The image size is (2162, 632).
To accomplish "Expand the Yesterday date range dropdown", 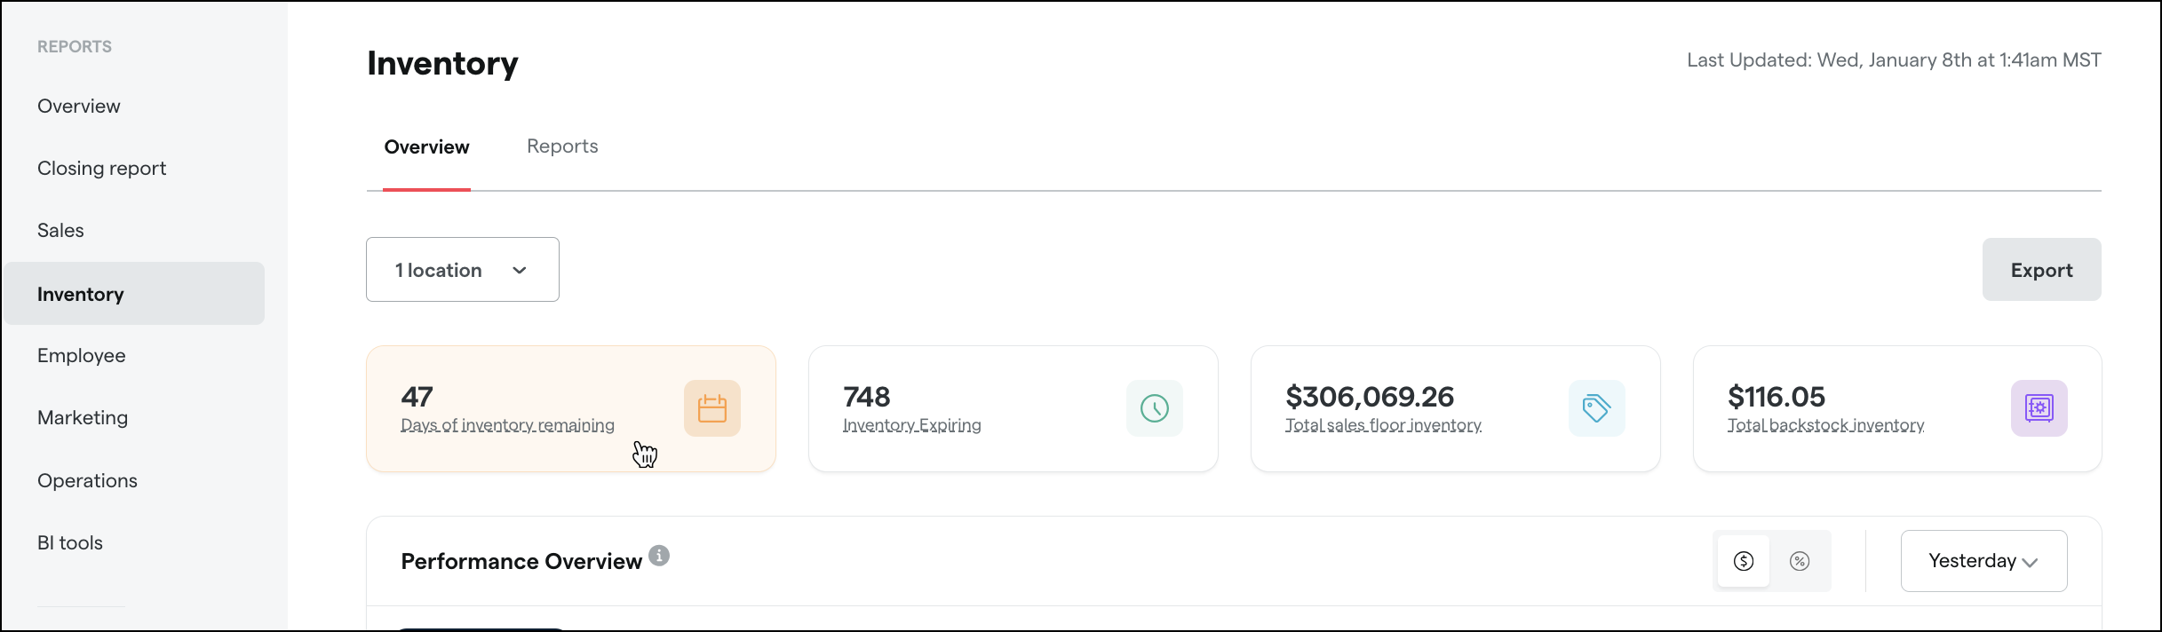I will click(x=1983, y=561).
